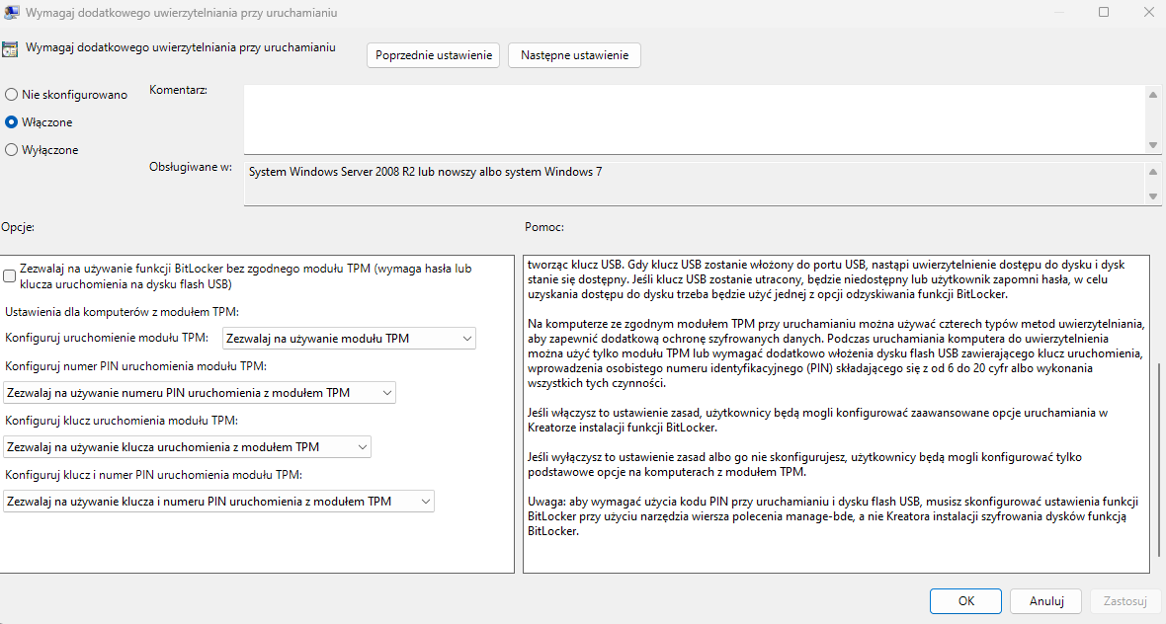Go to 'Poprzednie ustawienie'
The width and height of the screenshot is (1166, 624).
coord(433,55)
